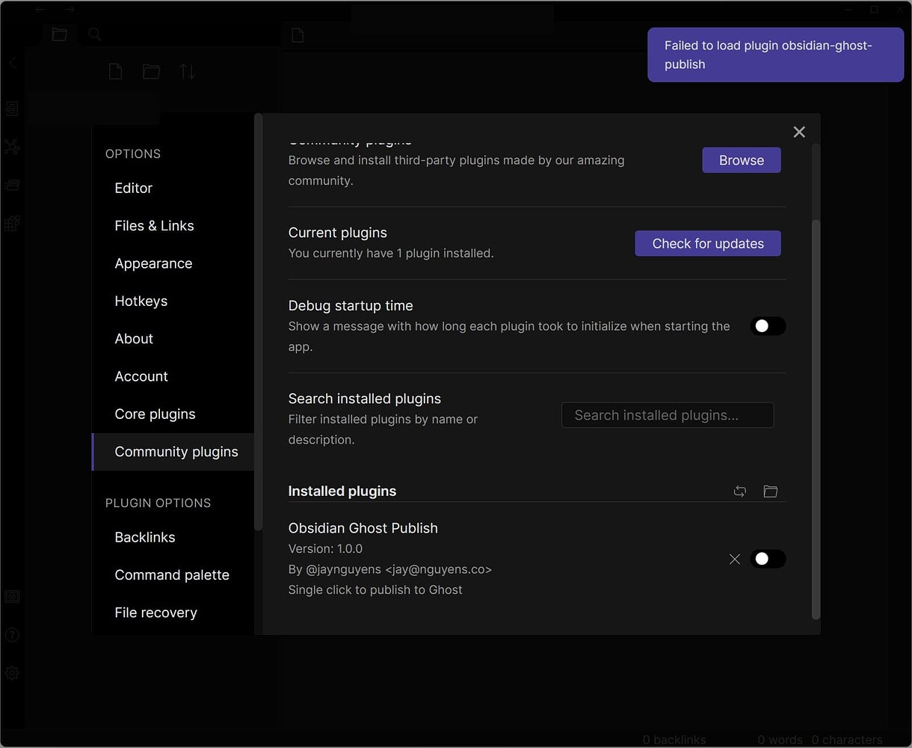Create a new note in the file explorer
Viewport: 912px width, 748px height.
[114, 71]
